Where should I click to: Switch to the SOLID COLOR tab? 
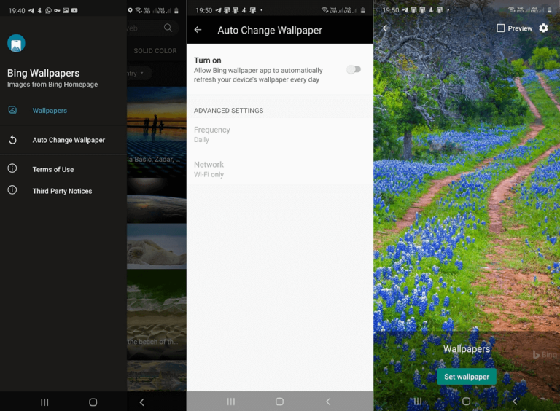(x=155, y=51)
